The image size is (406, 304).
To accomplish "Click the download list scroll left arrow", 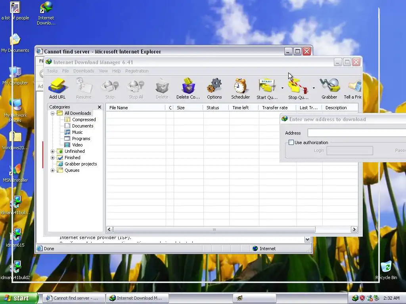I will point(109,230).
